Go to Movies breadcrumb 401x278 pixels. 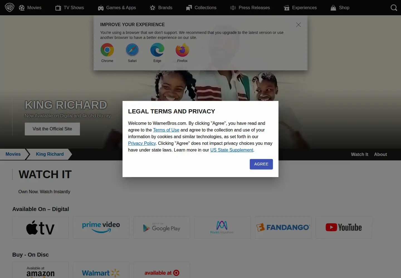[x=13, y=154]
